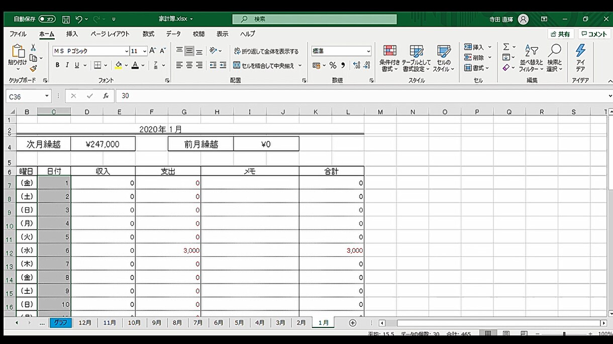Toggle Center text alignment button
The height and width of the screenshot is (344, 613).
point(189,65)
